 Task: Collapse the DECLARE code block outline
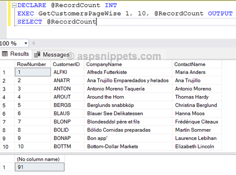pyautogui.click(x=14, y=6)
